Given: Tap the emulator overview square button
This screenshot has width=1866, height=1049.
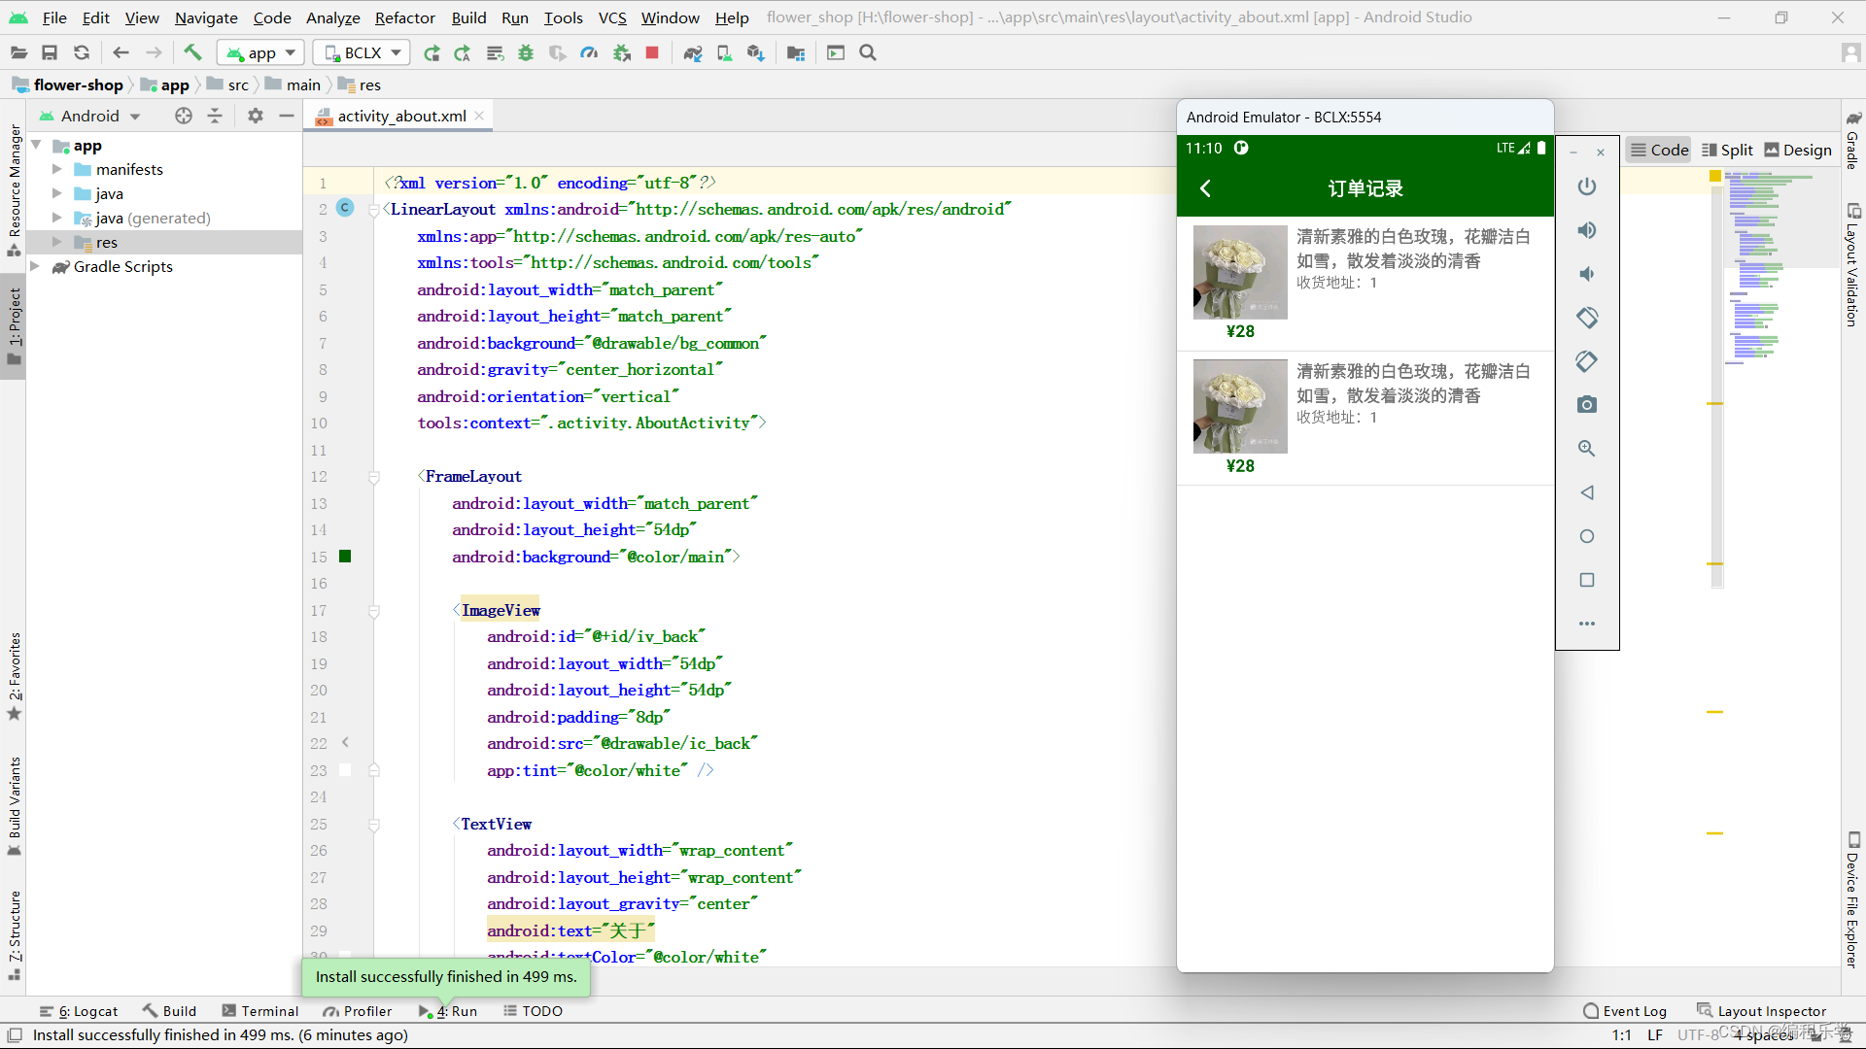Looking at the screenshot, I should pyautogui.click(x=1587, y=580).
